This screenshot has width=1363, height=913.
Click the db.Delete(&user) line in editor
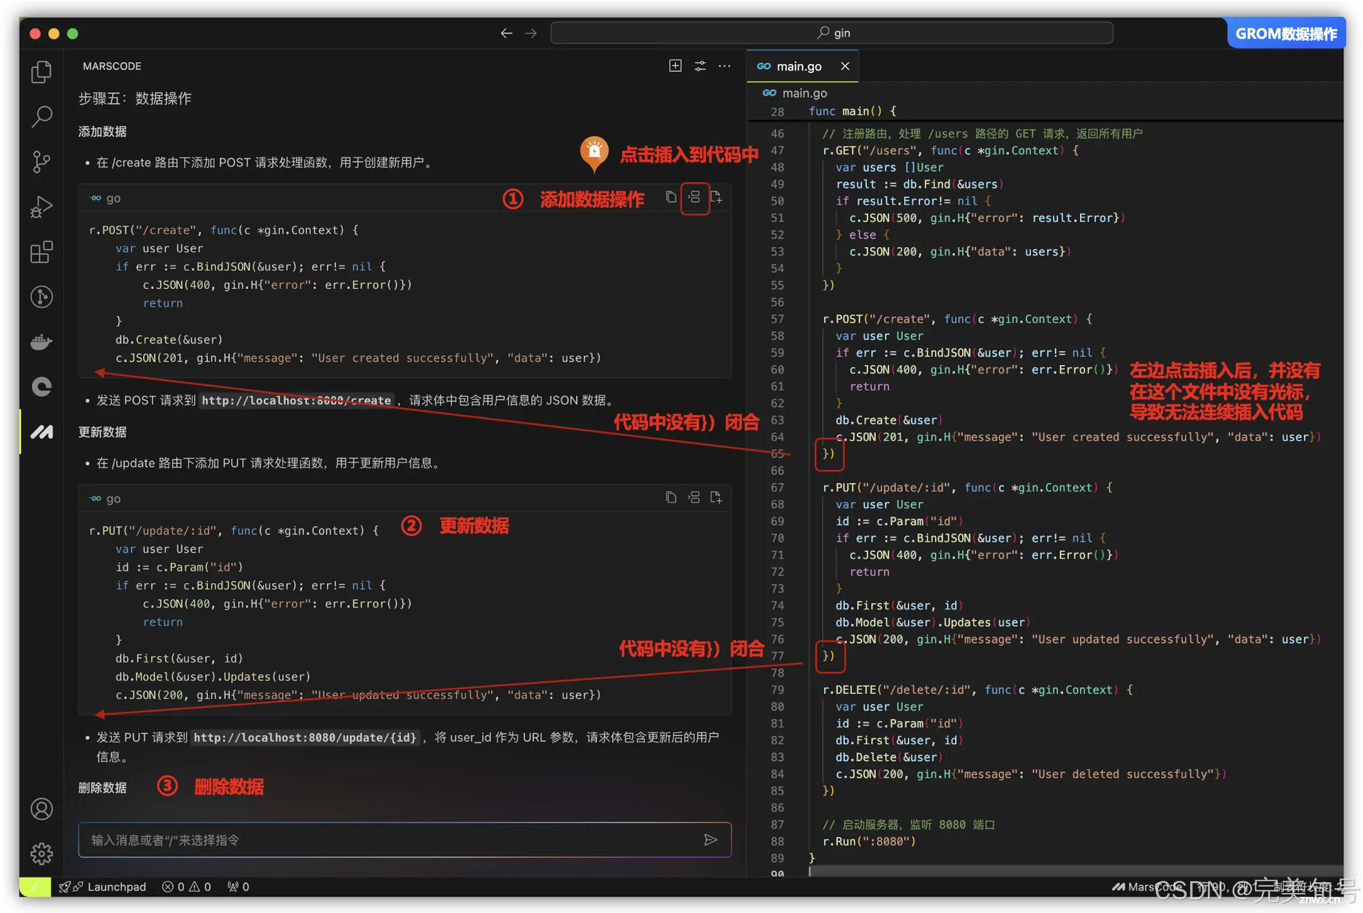(889, 757)
